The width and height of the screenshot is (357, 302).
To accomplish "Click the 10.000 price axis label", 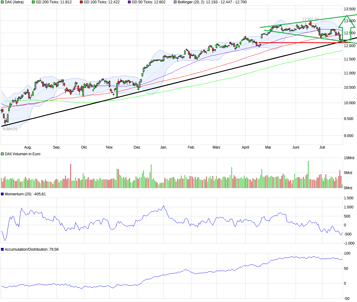I will point(349,103).
